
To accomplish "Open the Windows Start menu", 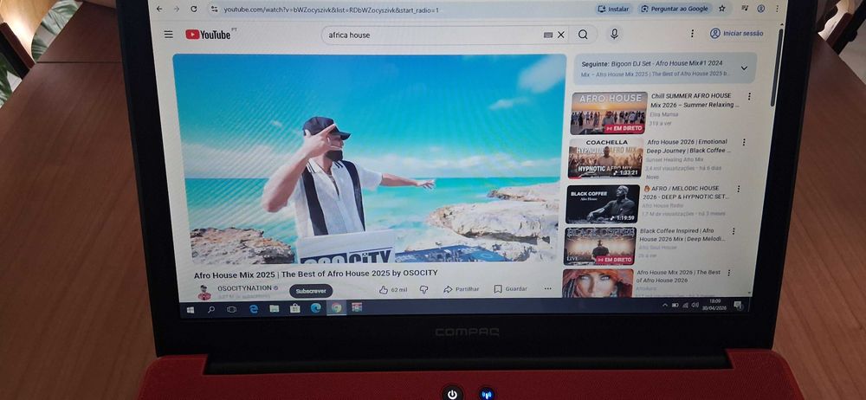I will click(191, 310).
